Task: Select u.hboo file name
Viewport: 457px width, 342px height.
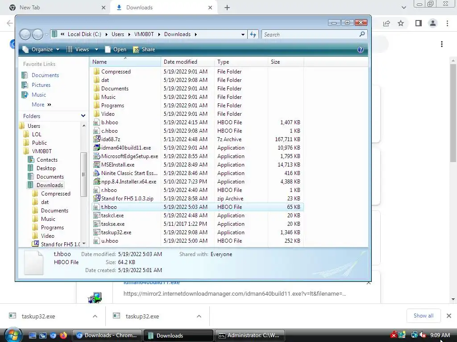Action: [x=110, y=241]
